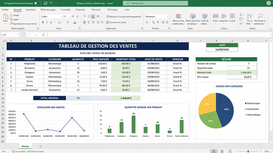Screen dimensions: 273x153
Task: Open the Fichier menu
Action: tap(5, 10)
